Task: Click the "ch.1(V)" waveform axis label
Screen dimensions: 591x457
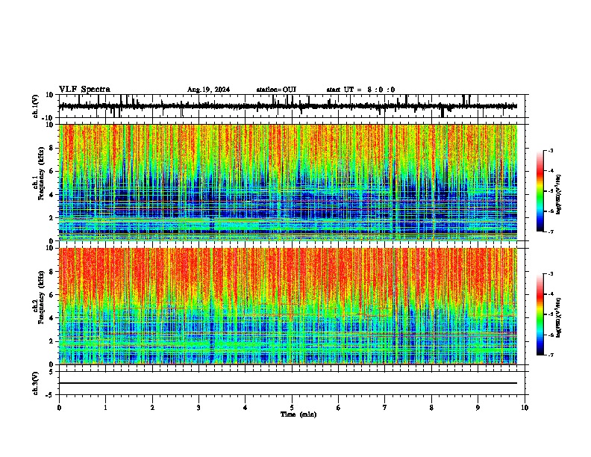Action: 36,106
